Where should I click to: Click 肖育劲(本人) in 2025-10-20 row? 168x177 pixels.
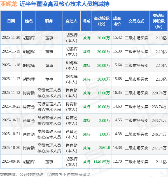[72, 148]
